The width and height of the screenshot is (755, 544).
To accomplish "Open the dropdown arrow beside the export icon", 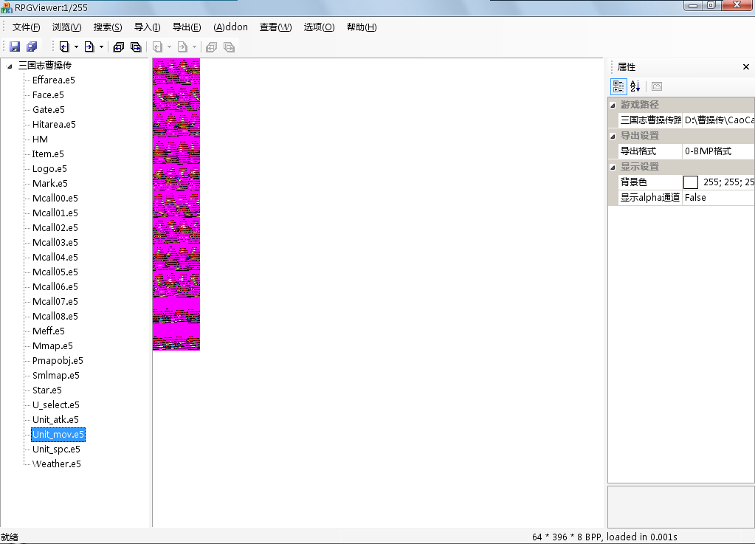I will coord(101,47).
